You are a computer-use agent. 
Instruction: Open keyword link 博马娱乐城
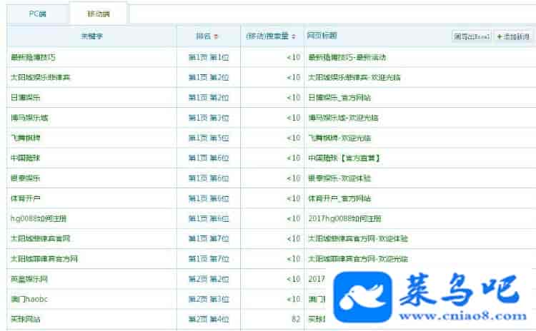coord(29,118)
